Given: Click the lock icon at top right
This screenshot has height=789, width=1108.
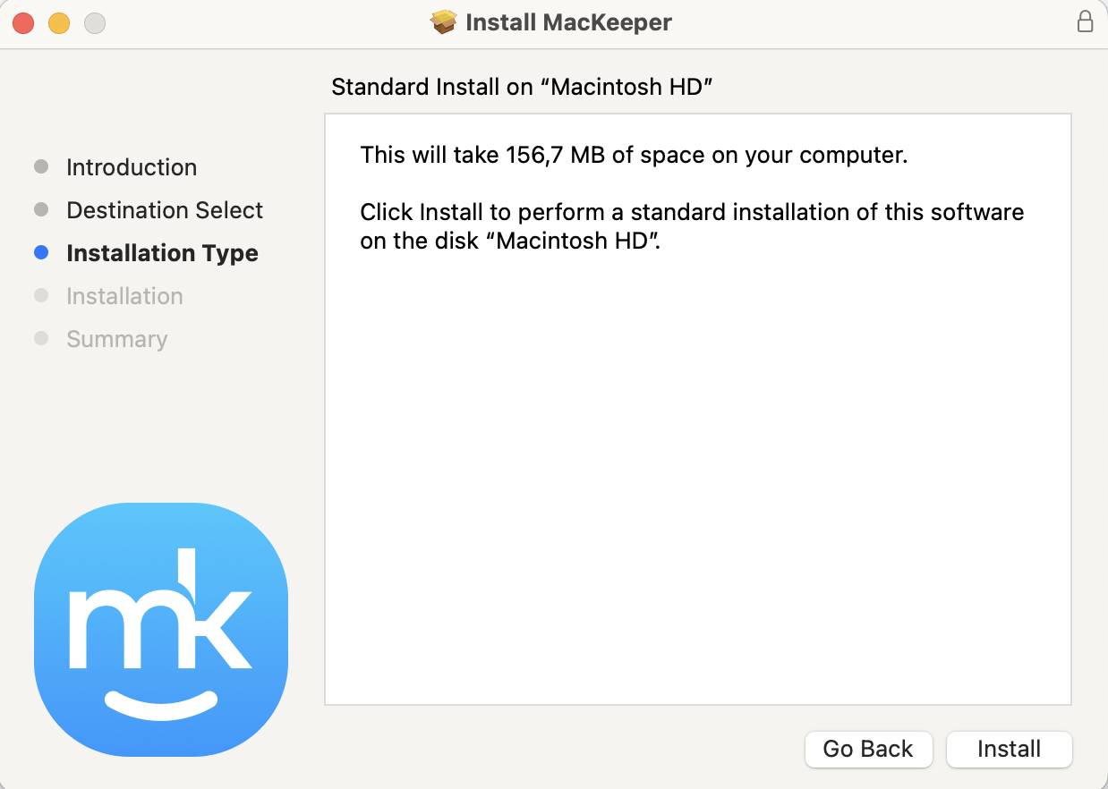Looking at the screenshot, I should 1085,21.
